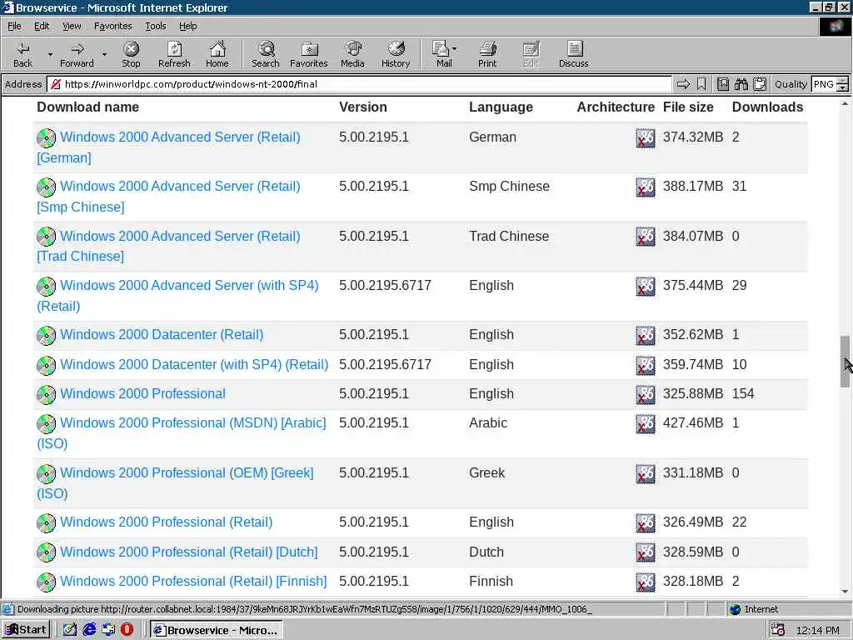Image resolution: width=853 pixels, height=640 pixels.
Task: Click the Architecture column header
Action: [616, 107]
